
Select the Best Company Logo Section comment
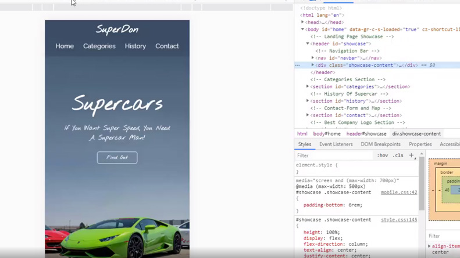358,122
